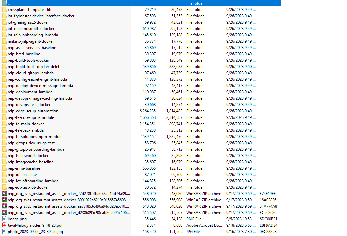Click the checksum value 31A774A8
This screenshot has width=347, height=236.
pos(268,206)
